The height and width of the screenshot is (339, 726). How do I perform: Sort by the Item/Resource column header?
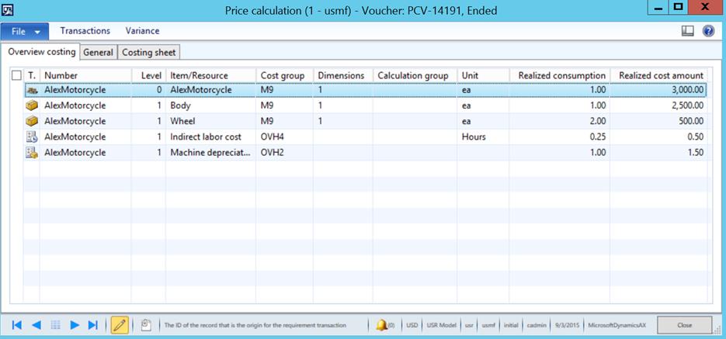point(210,75)
